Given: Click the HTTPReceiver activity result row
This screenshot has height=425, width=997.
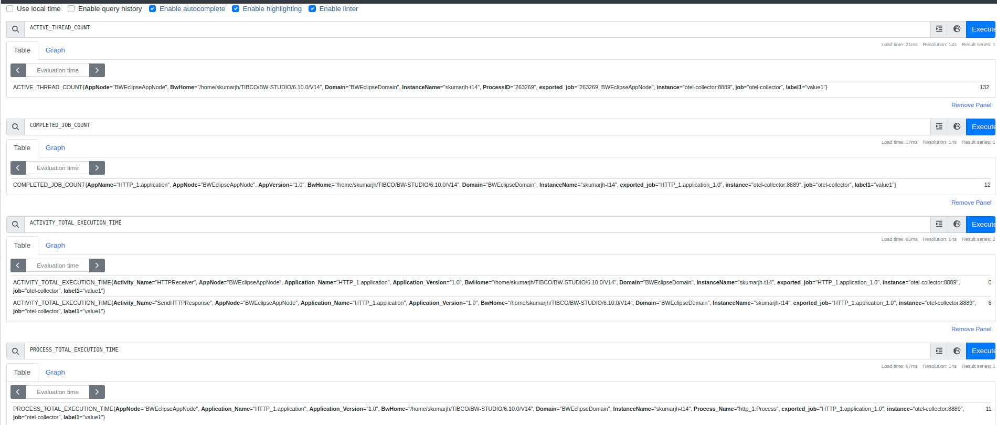Looking at the screenshot, I should pos(501,286).
